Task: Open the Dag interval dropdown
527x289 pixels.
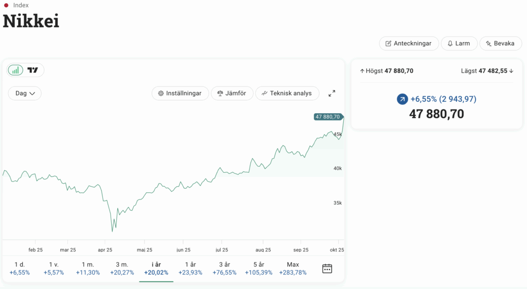Action: coord(25,93)
